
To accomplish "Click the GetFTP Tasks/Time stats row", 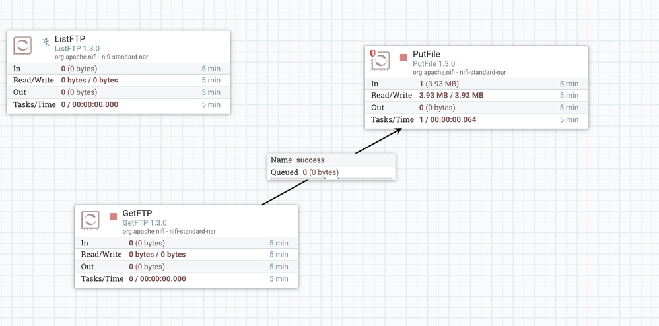I will coord(186,278).
